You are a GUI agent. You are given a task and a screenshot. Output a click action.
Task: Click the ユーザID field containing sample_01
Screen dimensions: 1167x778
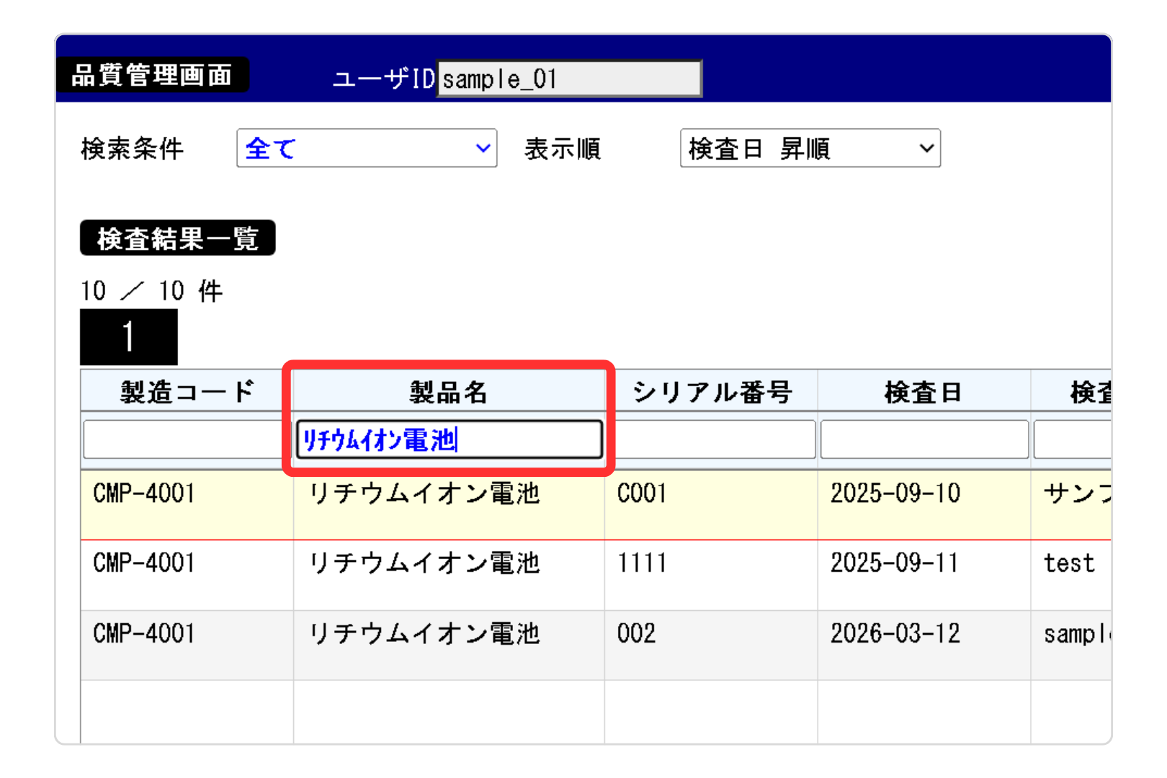(569, 79)
